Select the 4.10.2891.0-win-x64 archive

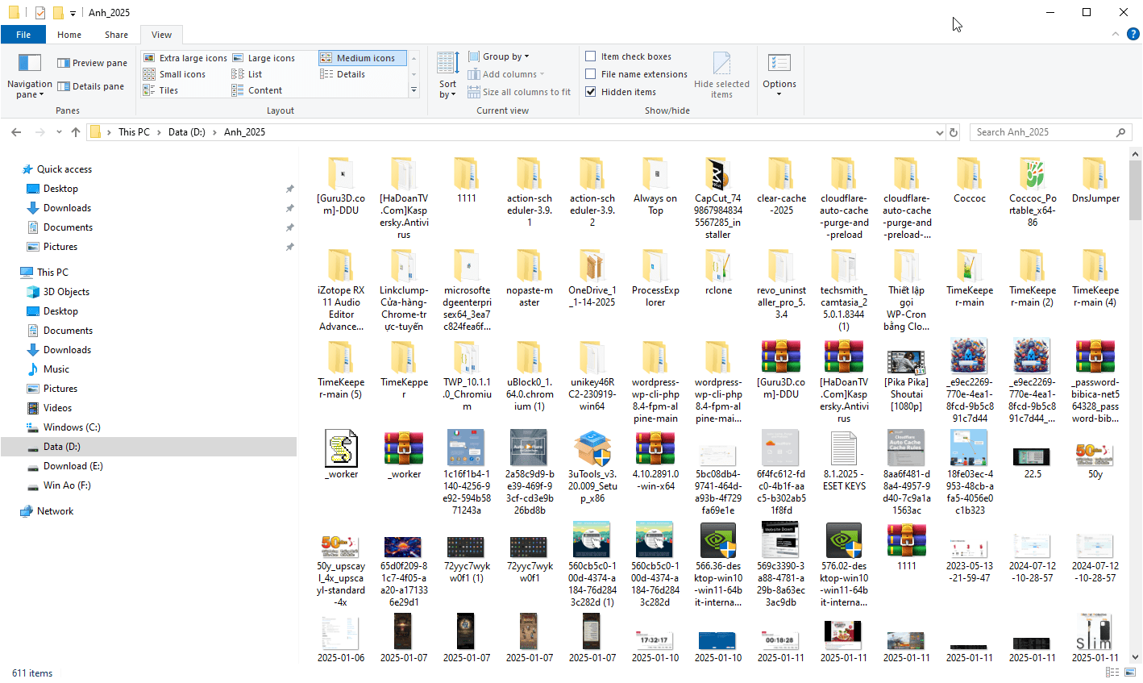[x=655, y=461]
